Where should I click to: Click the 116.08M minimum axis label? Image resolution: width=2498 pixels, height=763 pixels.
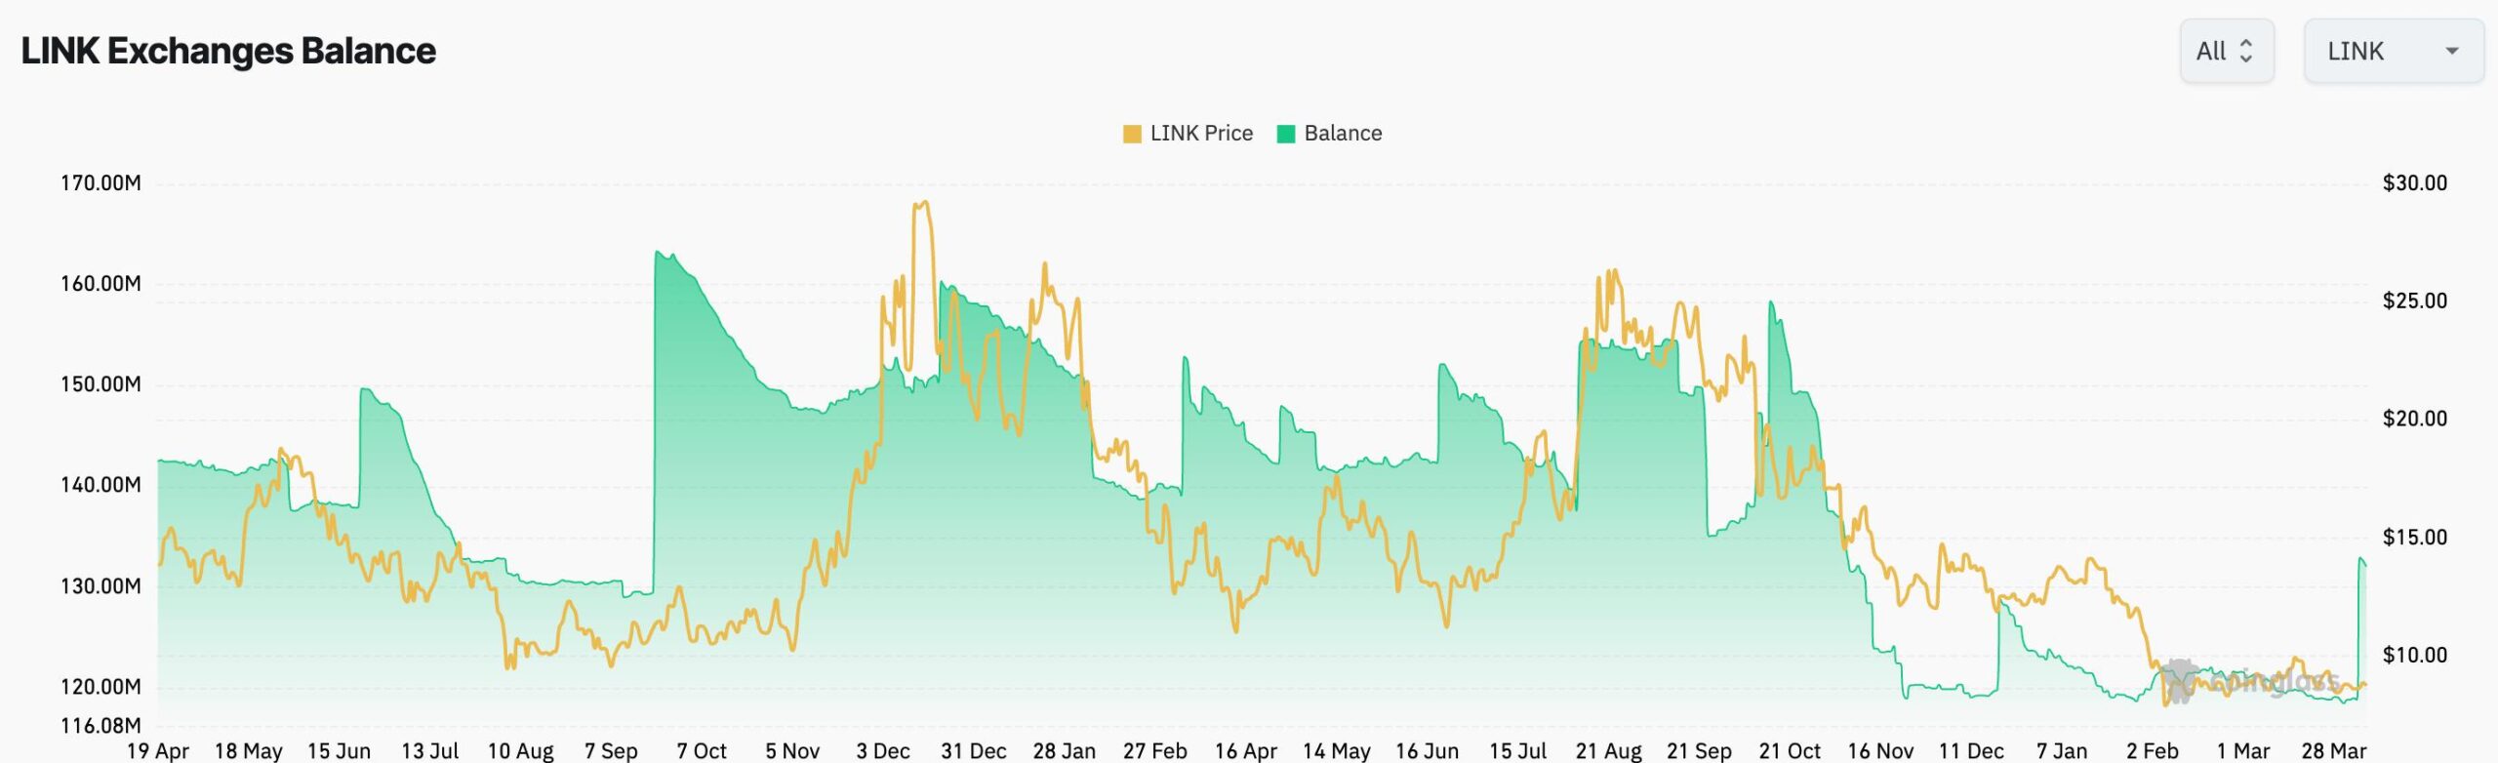point(101,726)
